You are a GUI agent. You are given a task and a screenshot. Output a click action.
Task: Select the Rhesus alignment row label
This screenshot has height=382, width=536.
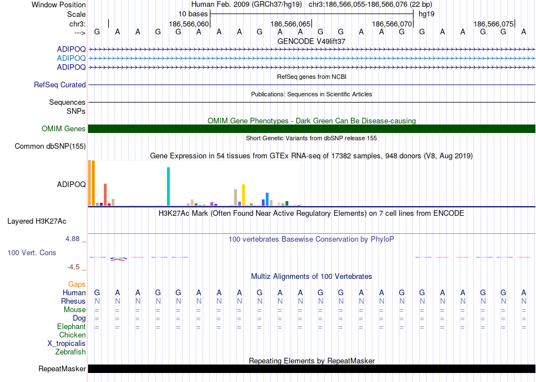[x=73, y=301]
